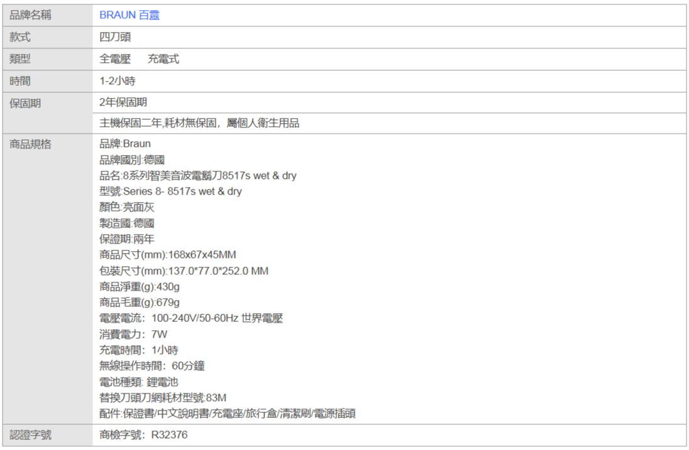The height and width of the screenshot is (450, 689).
Task: Click the 型號:Series 8- 8517s line
Action: (170, 191)
